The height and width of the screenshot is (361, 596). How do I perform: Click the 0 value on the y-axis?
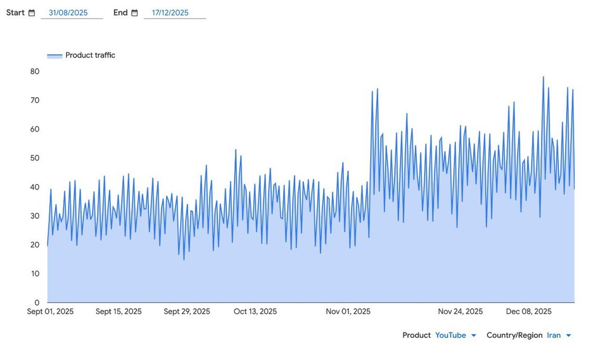tap(37, 303)
